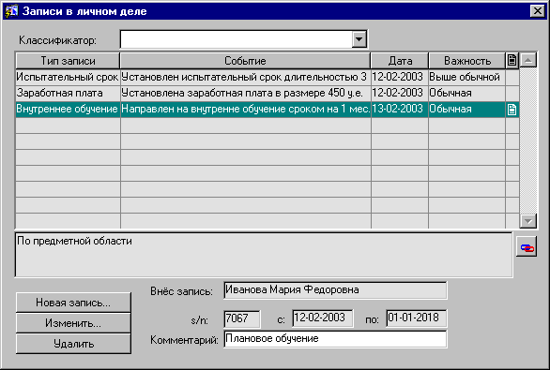Screen dimensions: 550x370
Task: Click the Удалить button
Action: tap(73, 344)
